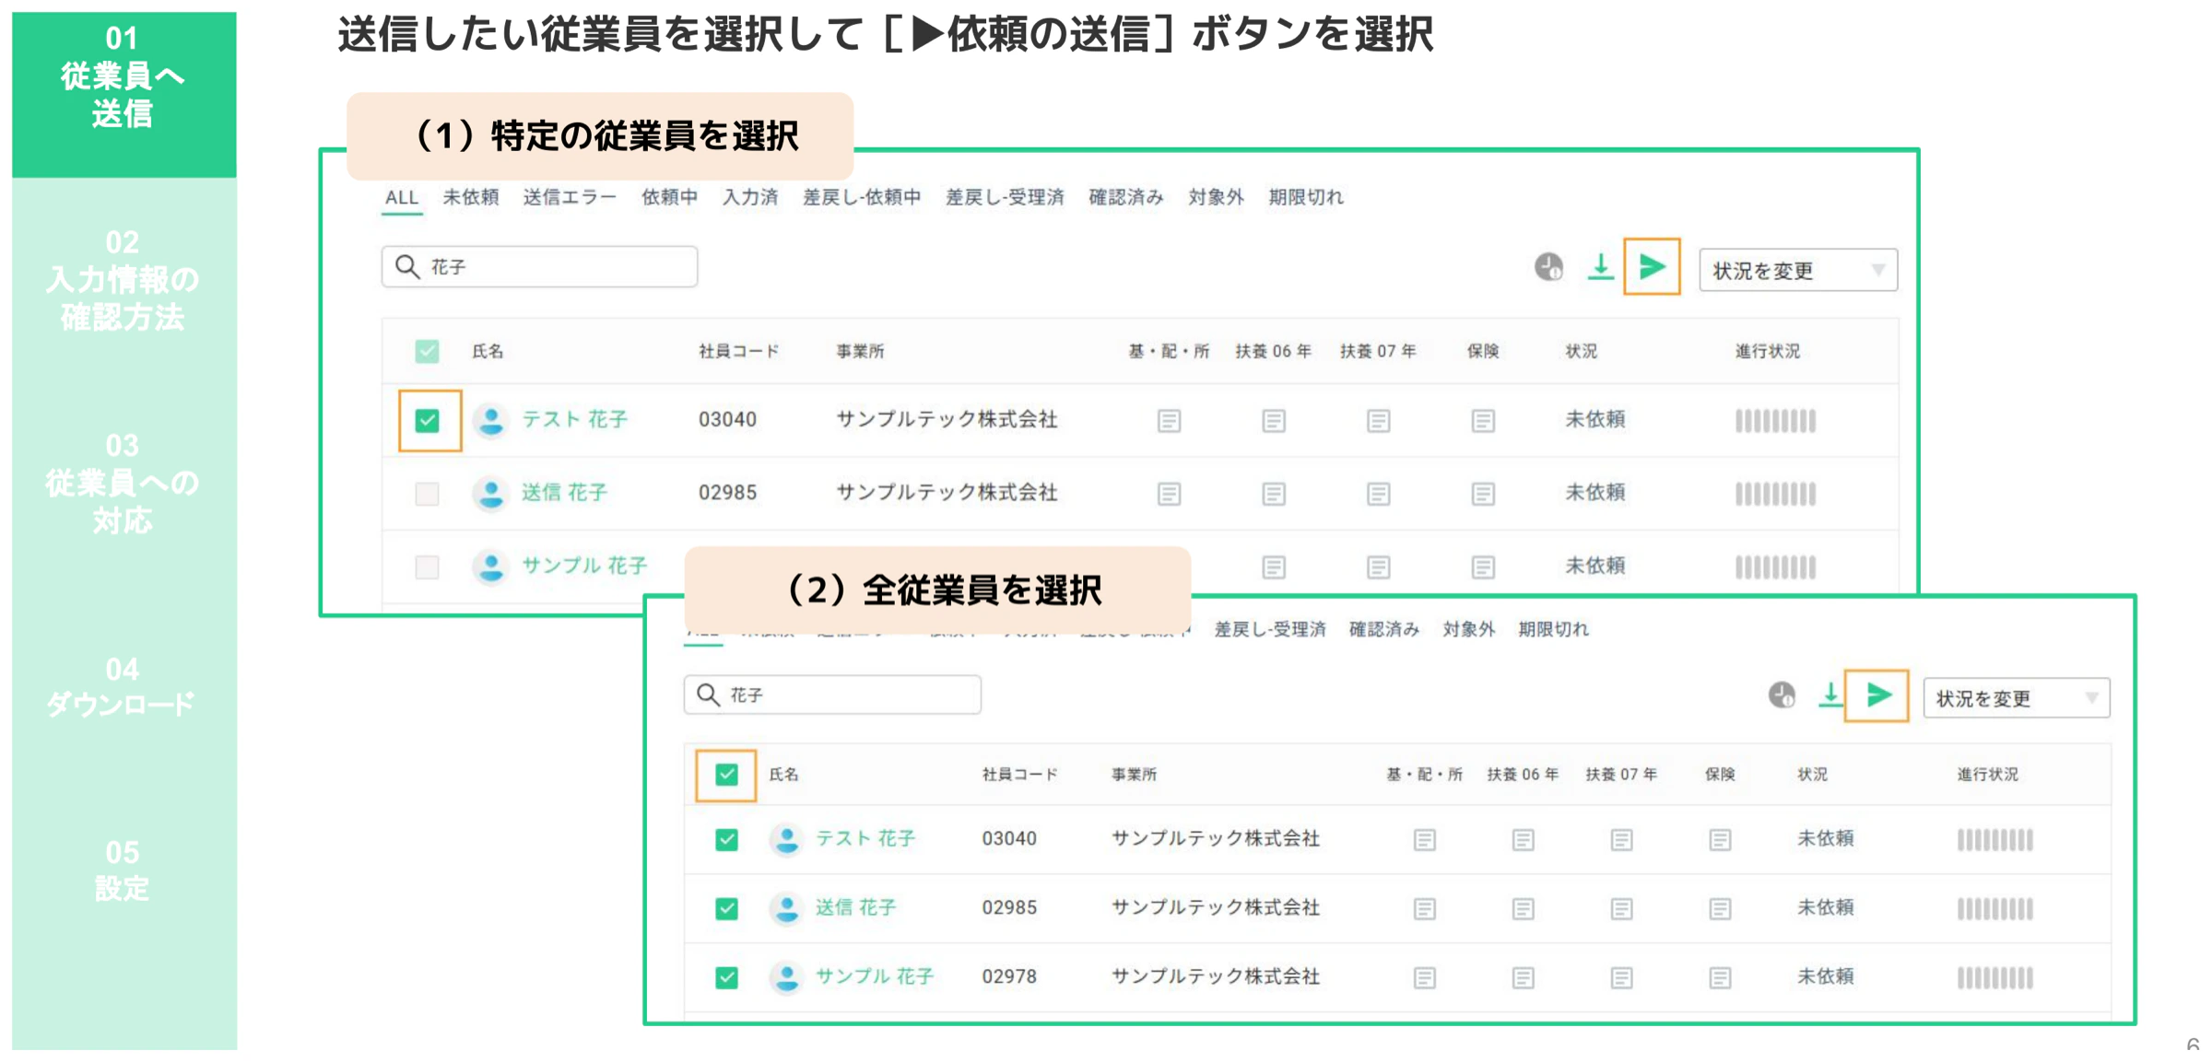Click the avatar icon of 送信 花子 in upper panel
2212x1062 pixels.
491,494
